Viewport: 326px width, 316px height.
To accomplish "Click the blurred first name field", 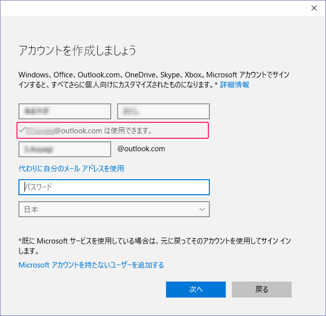I will pos(163,111).
